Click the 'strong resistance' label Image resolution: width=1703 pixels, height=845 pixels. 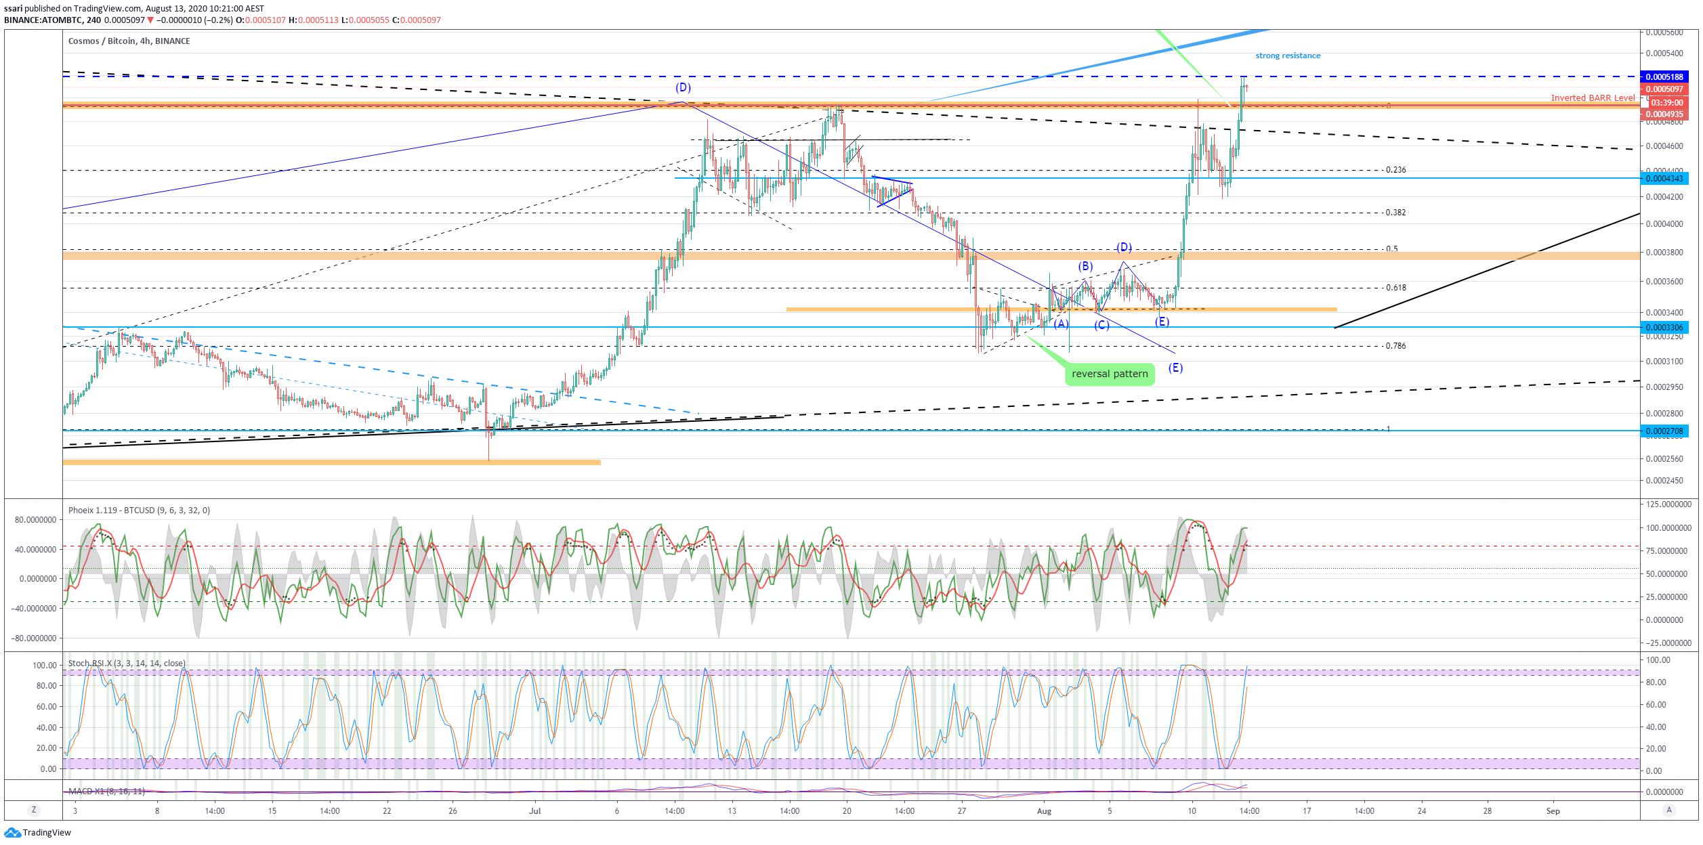[x=1288, y=56]
